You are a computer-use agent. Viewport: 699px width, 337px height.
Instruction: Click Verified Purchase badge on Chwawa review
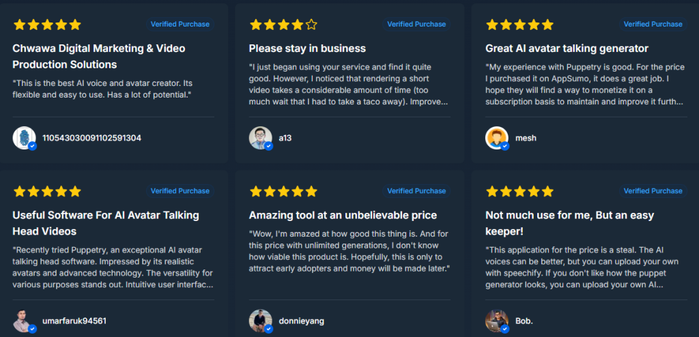pos(180,25)
